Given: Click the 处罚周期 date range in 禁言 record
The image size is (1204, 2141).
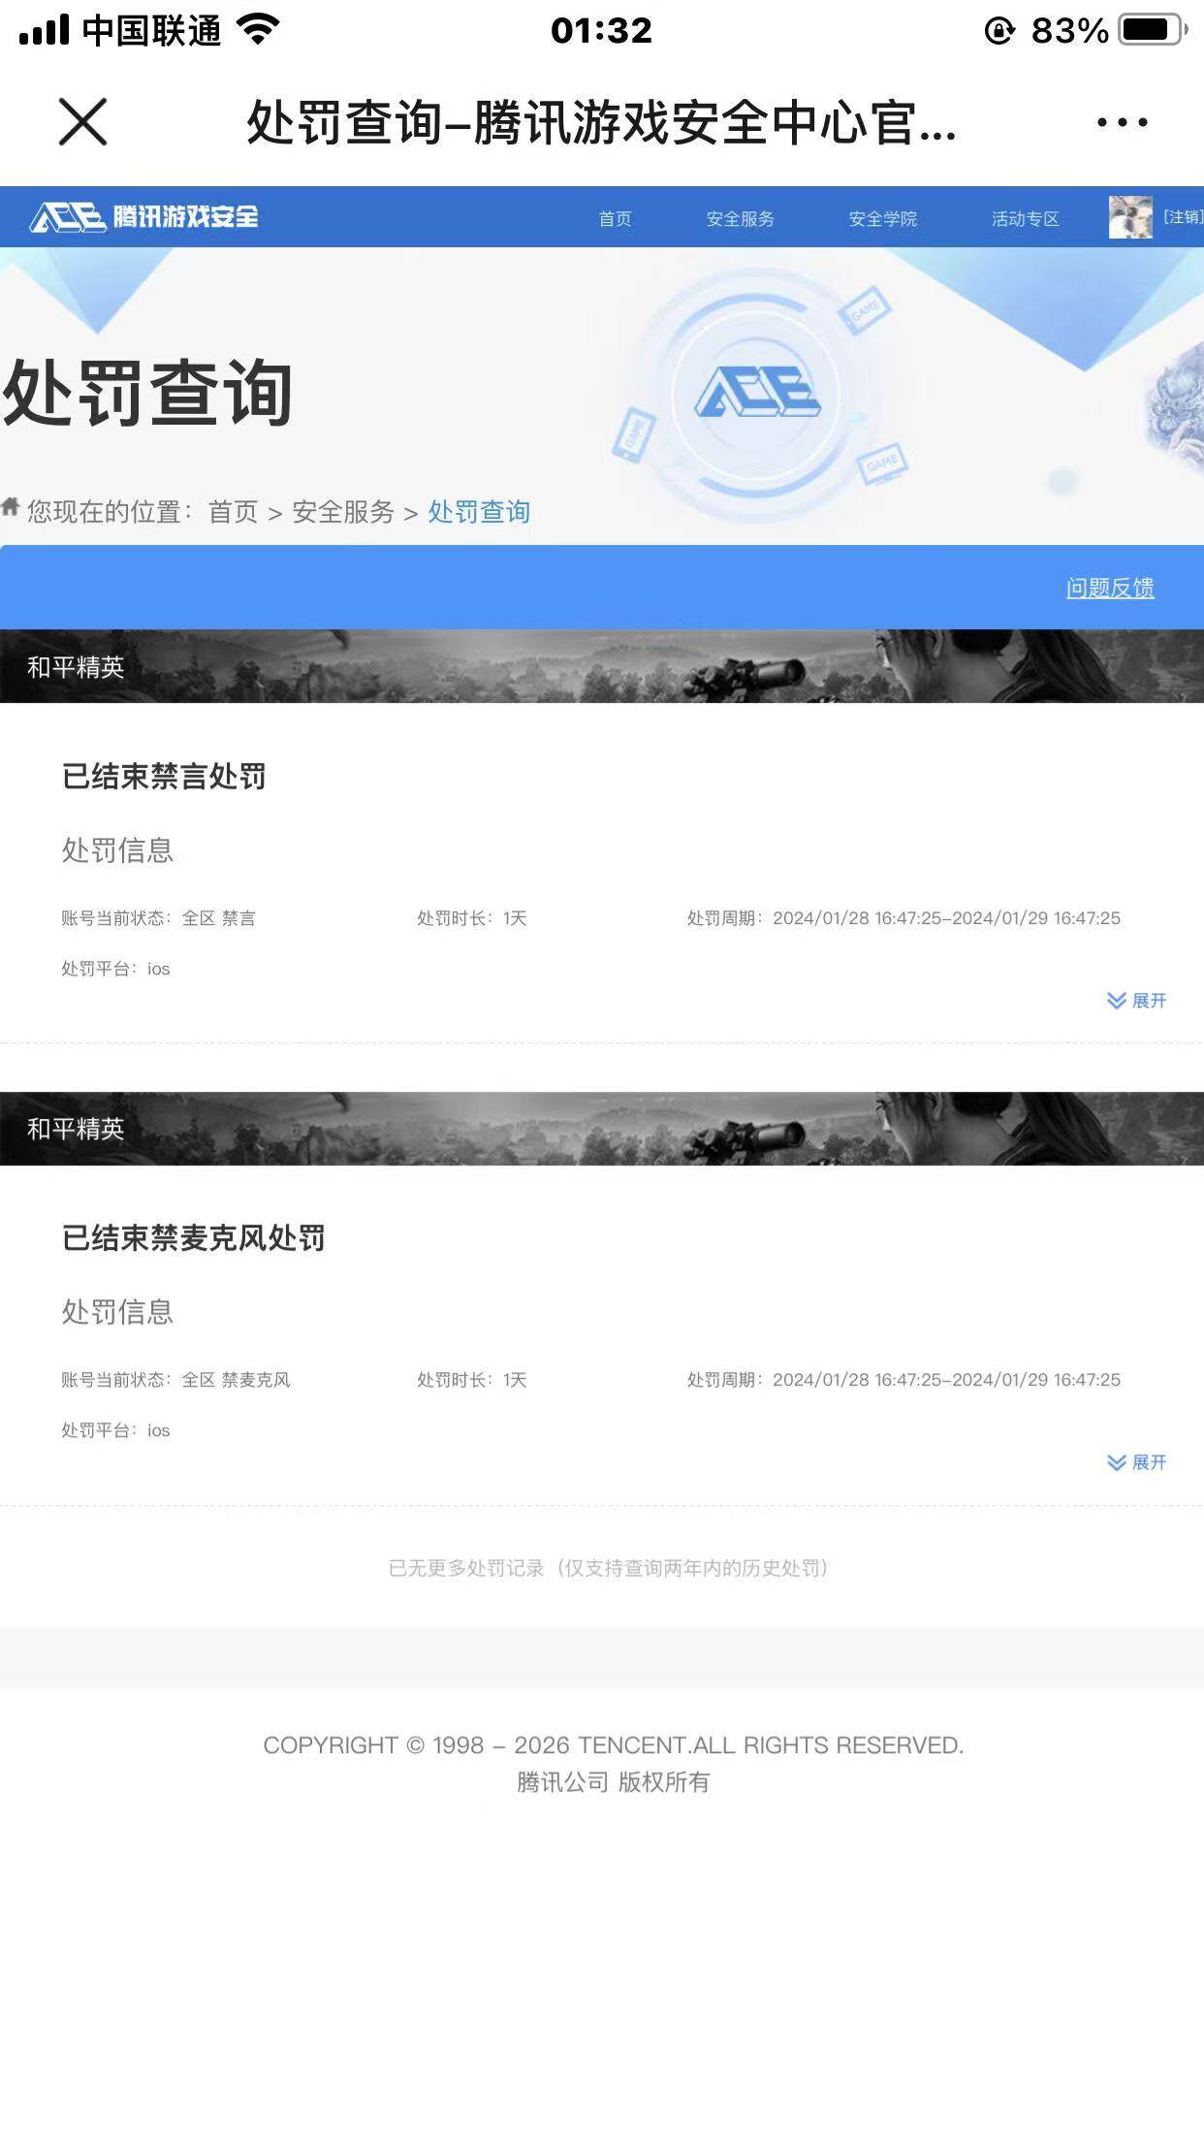Looking at the screenshot, I should [903, 917].
